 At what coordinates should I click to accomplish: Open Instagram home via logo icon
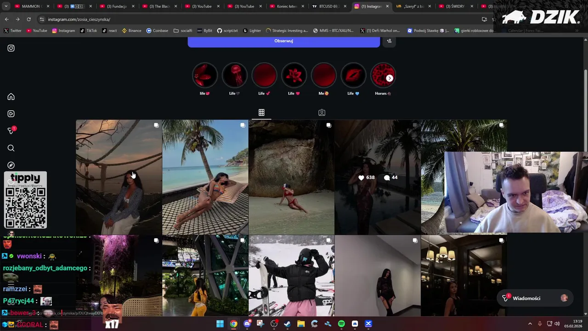[11, 48]
